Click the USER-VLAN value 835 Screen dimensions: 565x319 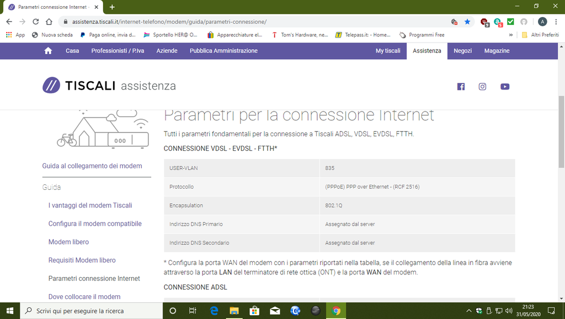(x=330, y=168)
